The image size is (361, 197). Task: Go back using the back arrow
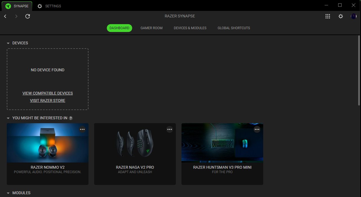5,16
